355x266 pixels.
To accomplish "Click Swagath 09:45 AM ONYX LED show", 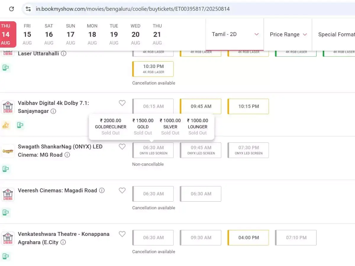I will (201, 150).
